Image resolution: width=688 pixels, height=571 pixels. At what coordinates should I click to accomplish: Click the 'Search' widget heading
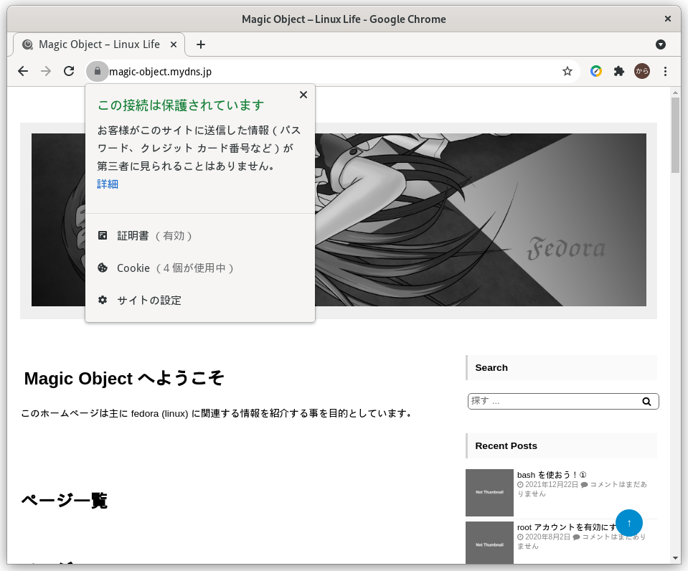click(x=491, y=368)
